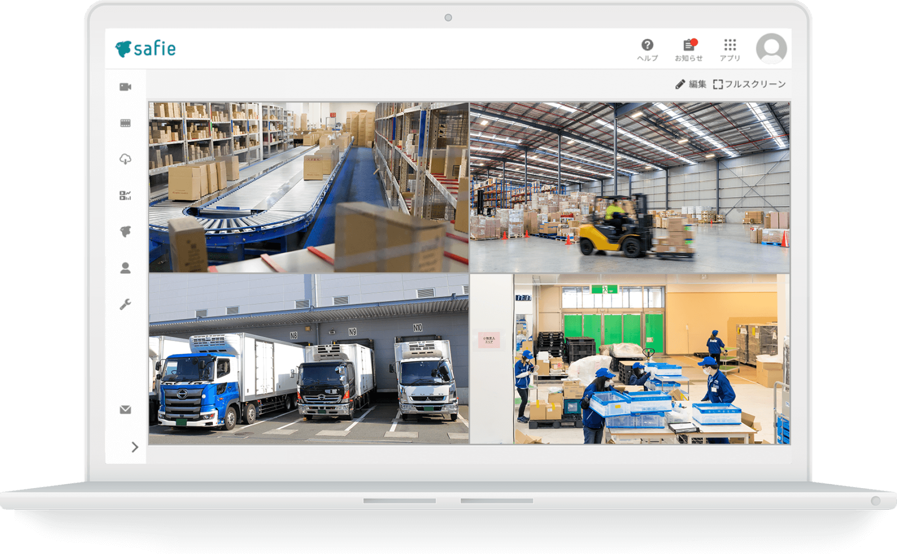Open the ヘルプ help menu
Image resolution: width=897 pixels, height=554 pixels.
pos(647,50)
